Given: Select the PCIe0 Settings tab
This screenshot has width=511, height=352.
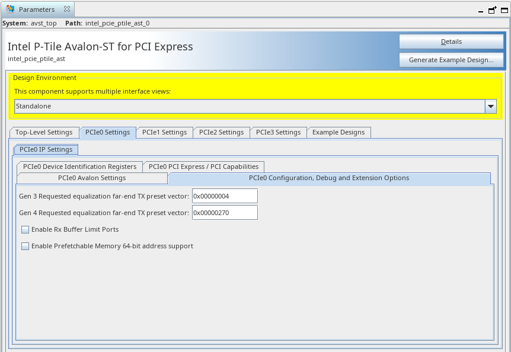Looking at the screenshot, I should [107, 133].
